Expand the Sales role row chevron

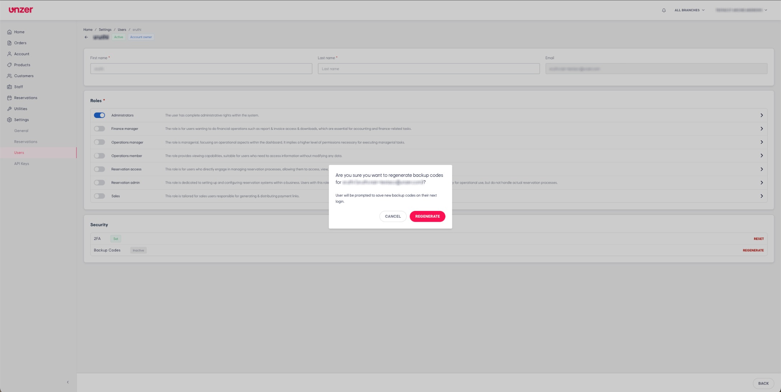(x=761, y=196)
